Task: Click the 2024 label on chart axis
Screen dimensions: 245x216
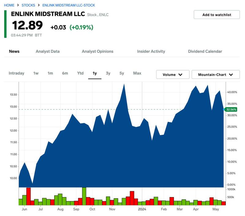Action: [x=142, y=209]
